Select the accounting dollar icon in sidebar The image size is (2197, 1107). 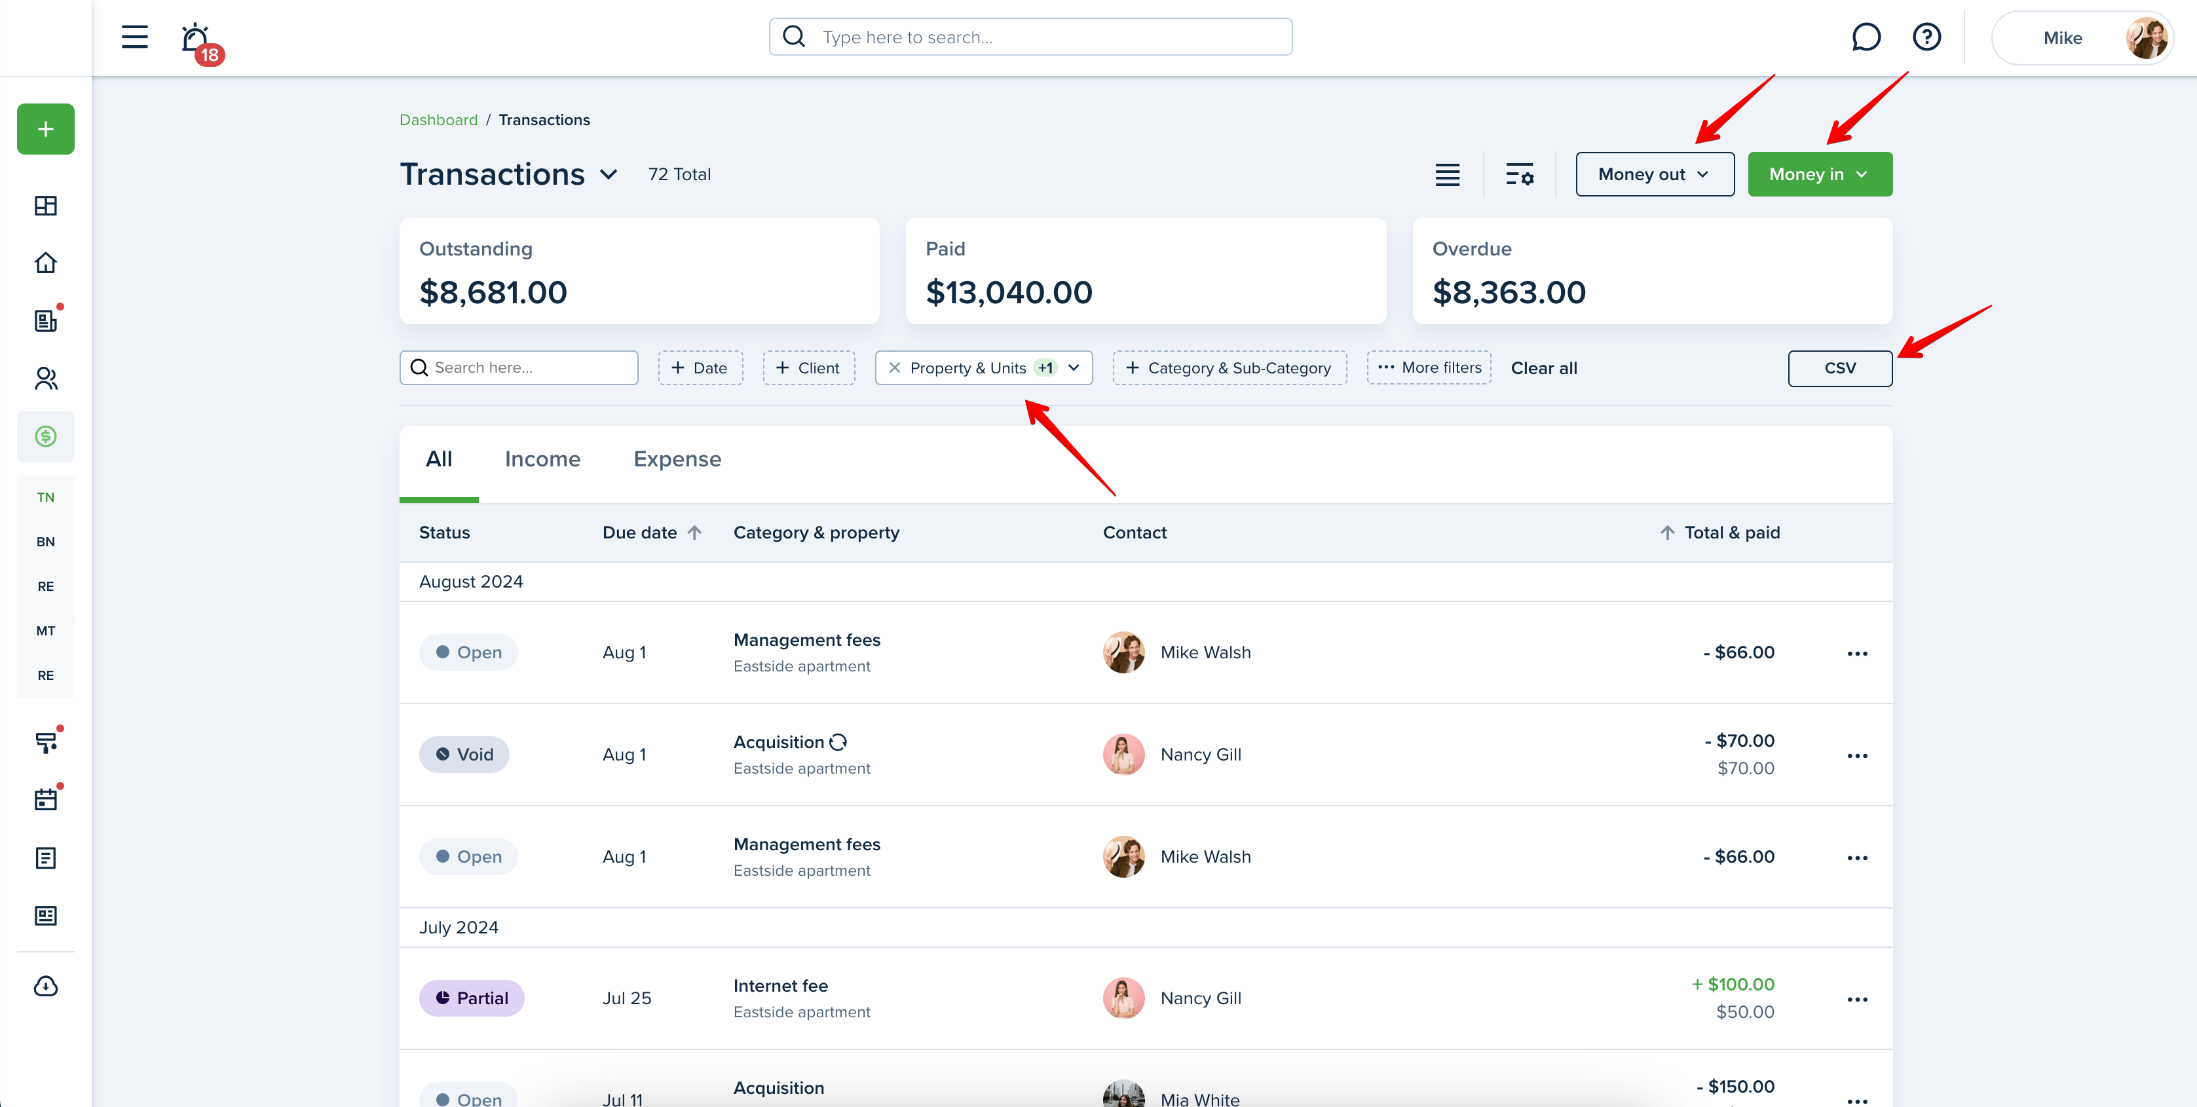[46, 437]
